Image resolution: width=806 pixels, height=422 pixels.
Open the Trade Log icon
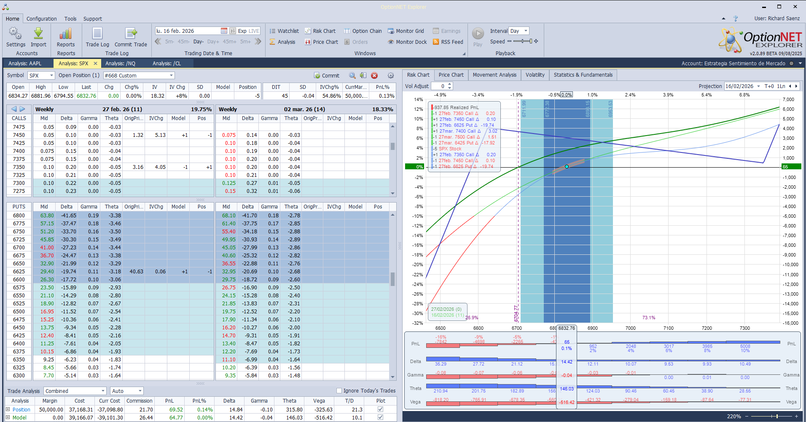97,34
